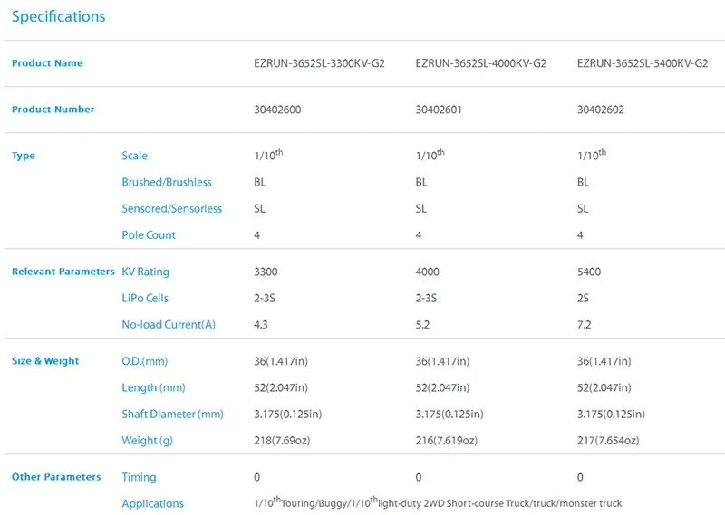Image resolution: width=725 pixels, height=515 pixels.
Task: Click the 2S LiPo cells value
Action: click(583, 298)
